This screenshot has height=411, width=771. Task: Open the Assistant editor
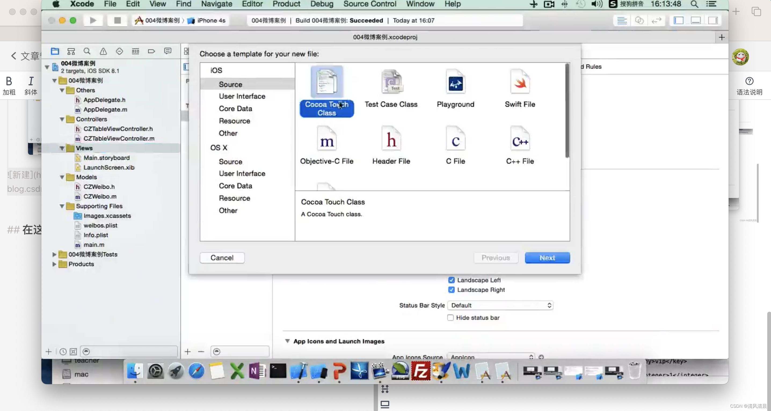click(x=639, y=20)
